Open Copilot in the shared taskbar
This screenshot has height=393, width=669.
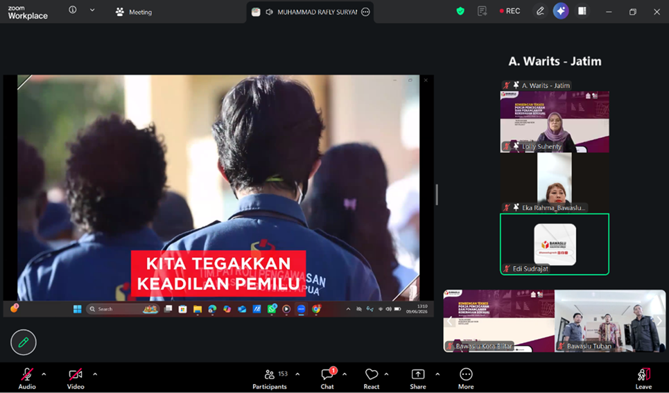(x=227, y=309)
